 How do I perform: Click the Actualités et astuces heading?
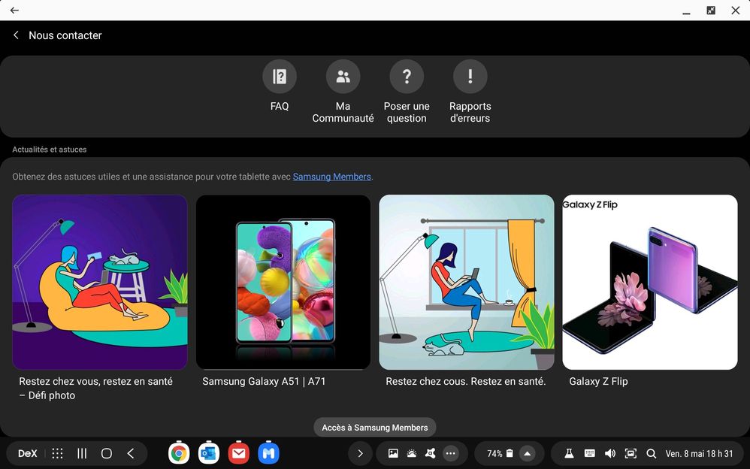click(50, 150)
